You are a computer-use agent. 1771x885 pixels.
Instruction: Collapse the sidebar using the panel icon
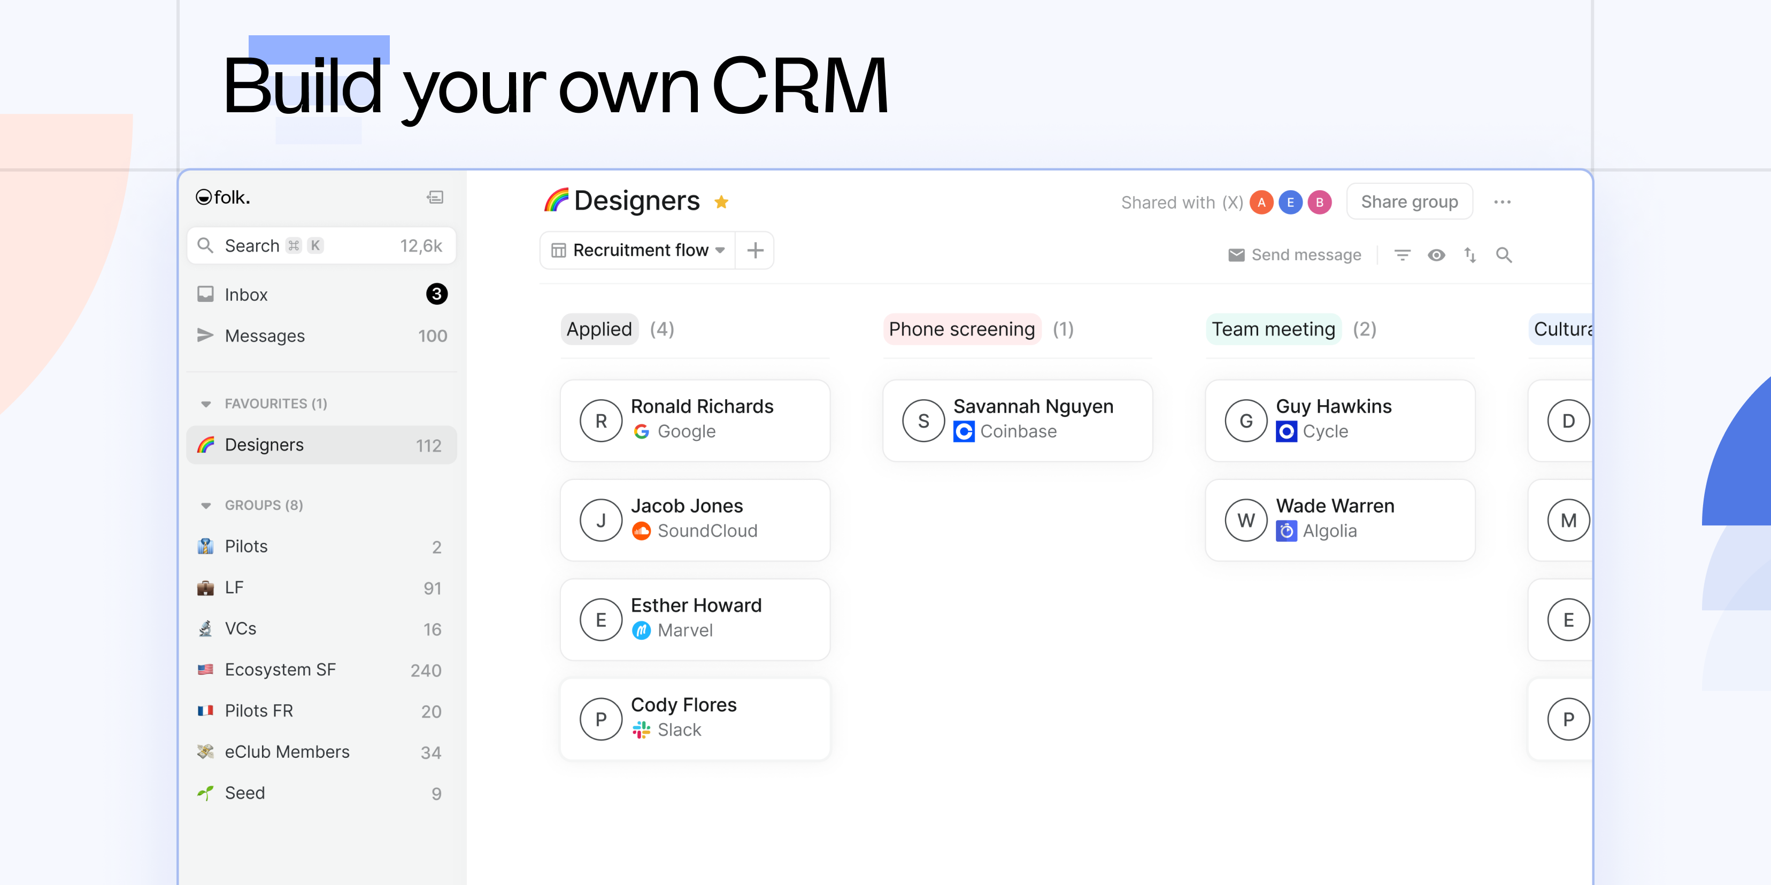pos(435,198)
